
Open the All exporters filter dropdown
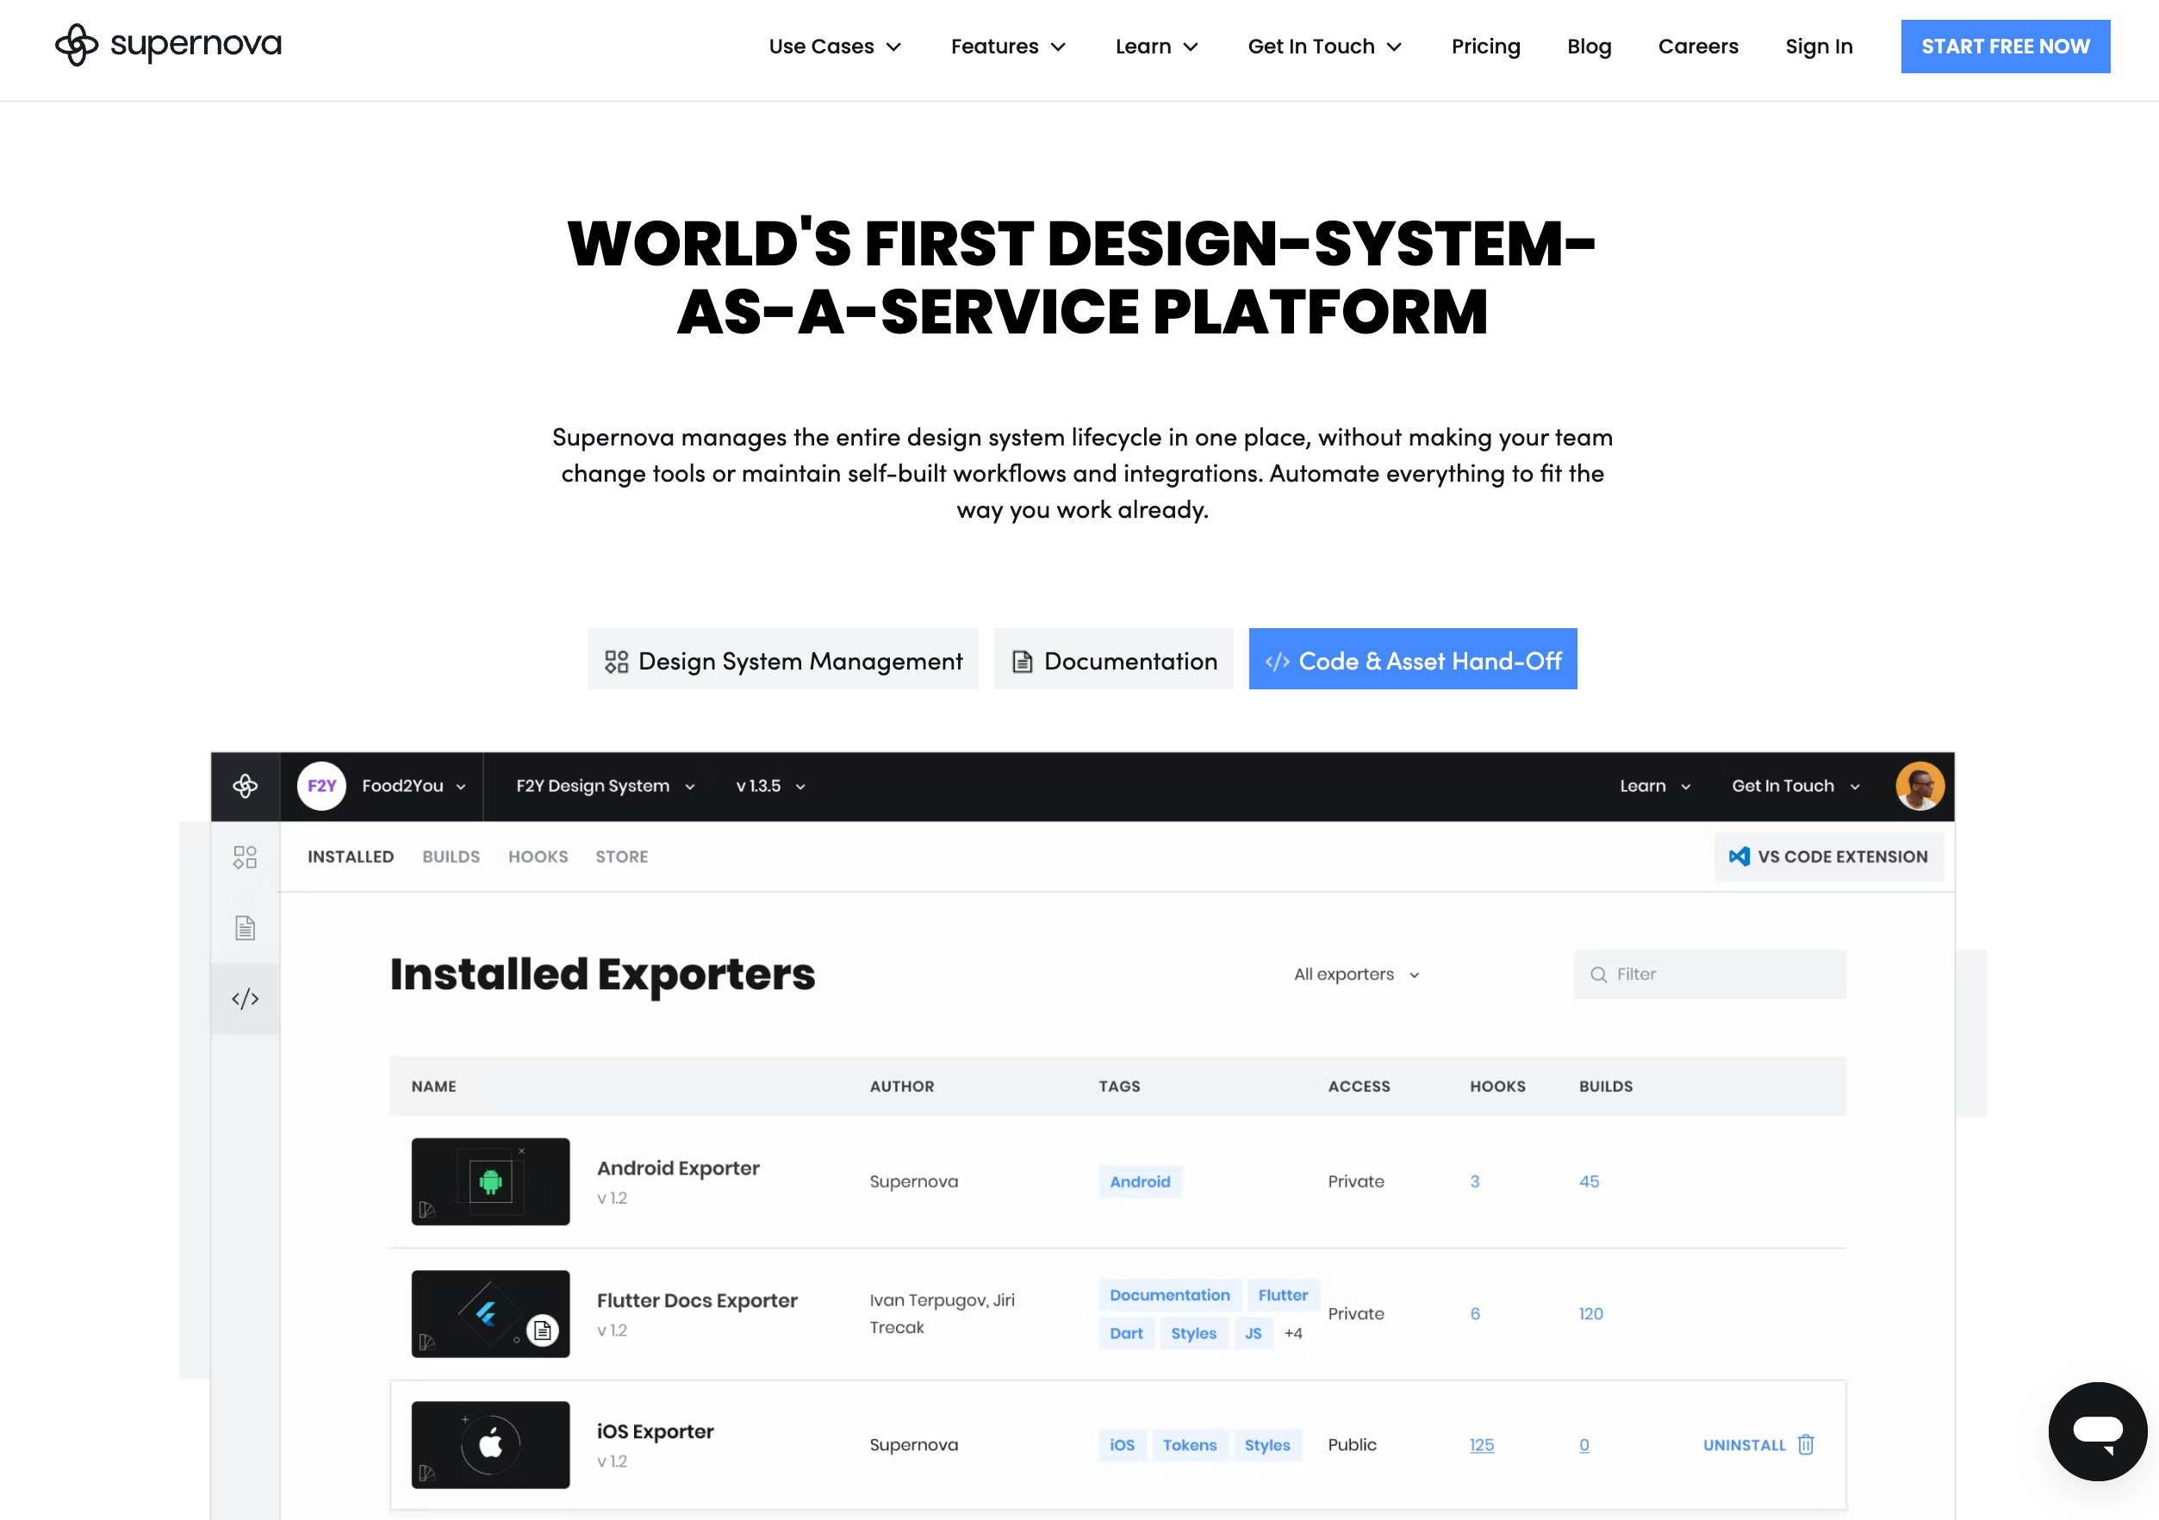1356,975
